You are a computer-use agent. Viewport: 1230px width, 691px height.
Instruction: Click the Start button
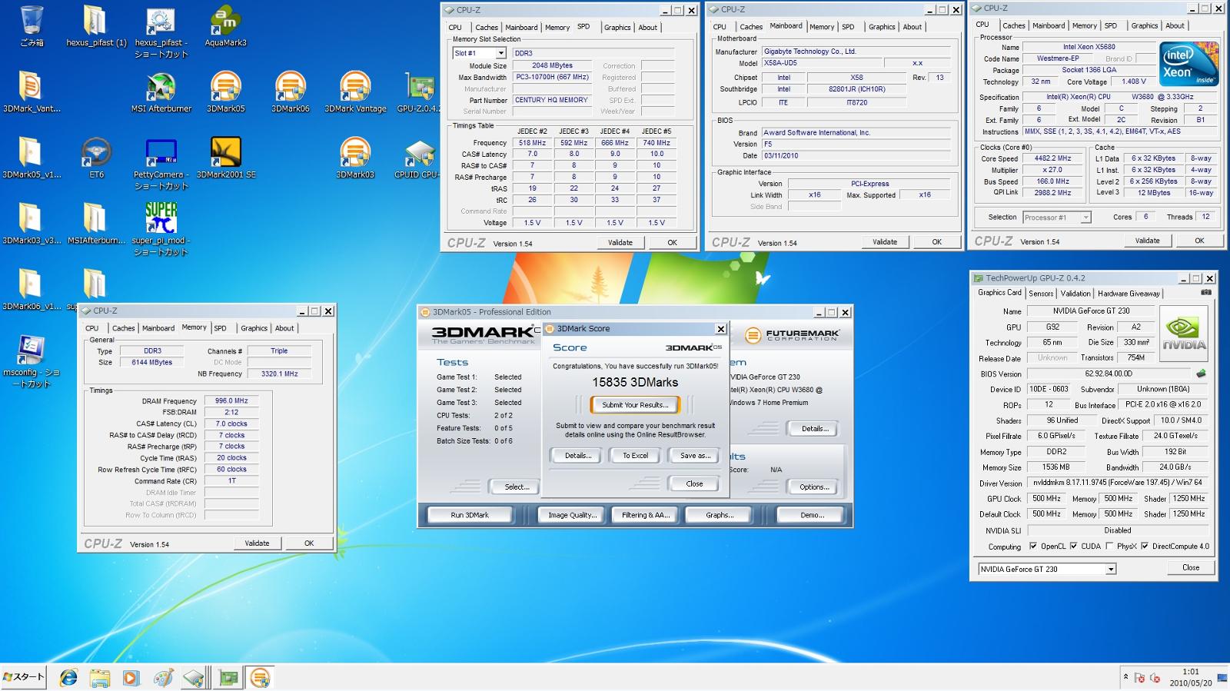(24, 677)
